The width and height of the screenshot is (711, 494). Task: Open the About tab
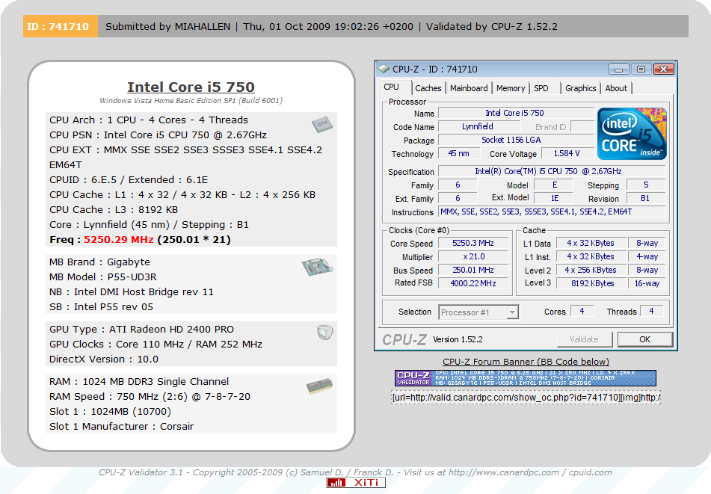pos(616,88)
